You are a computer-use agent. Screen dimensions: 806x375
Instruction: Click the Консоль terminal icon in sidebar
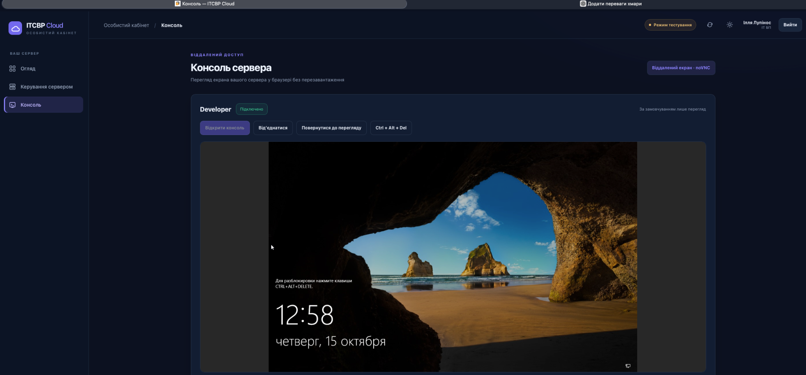pos(13,105)
